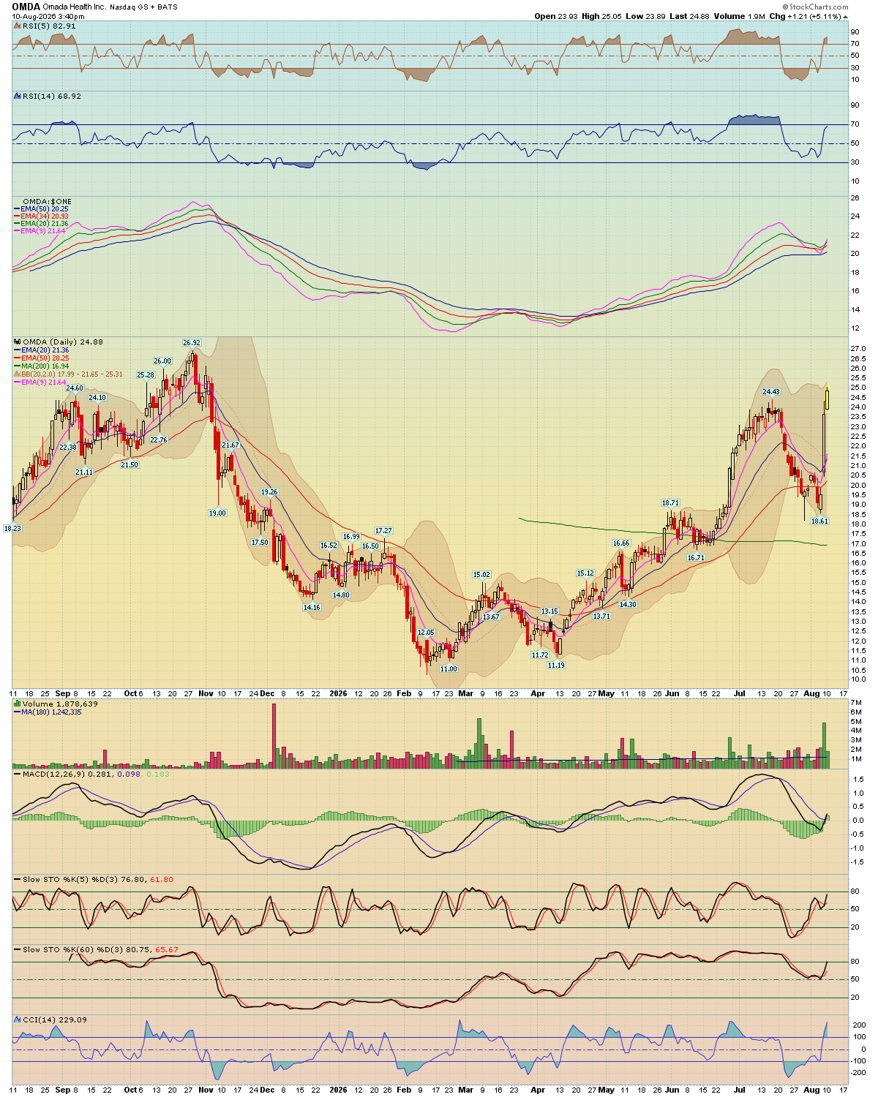Click the 24.60 price annotation
Viewport: 878px width, 1097px height.
tap(75, 388)
